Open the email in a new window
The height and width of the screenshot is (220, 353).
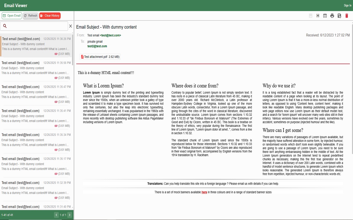[325, 16]
